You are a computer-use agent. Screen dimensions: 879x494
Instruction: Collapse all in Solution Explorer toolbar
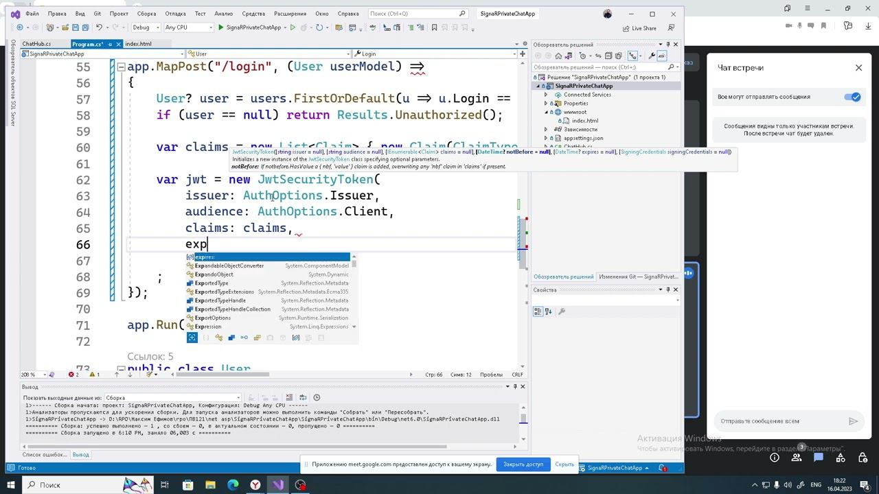pyautogui.click(x=608, y=56)
